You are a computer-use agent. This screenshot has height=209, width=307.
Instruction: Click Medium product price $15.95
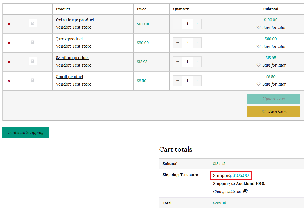[142, 62]
